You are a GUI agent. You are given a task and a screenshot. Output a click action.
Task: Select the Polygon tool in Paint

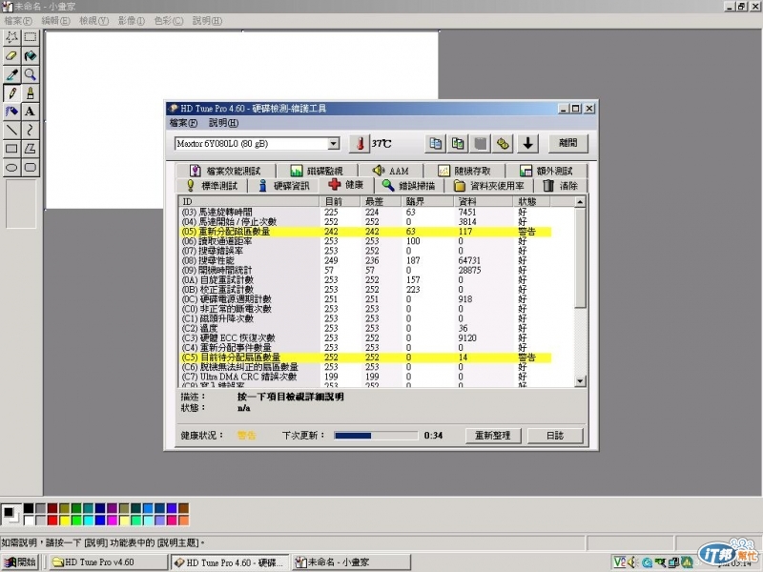(x=31, y=149)
